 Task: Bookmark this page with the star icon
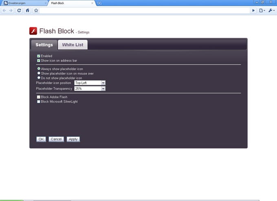[x=36, y=11]
